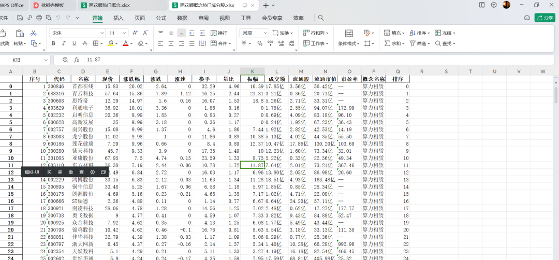Toggle Bold formatting

point(53,43)
